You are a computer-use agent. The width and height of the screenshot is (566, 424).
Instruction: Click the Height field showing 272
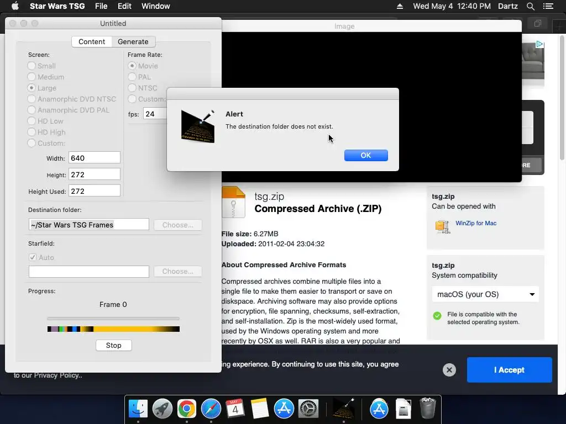point(94,174)
